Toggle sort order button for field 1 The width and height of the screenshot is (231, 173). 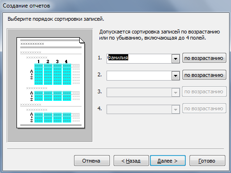pyautogui.click(x=204, y=58)
